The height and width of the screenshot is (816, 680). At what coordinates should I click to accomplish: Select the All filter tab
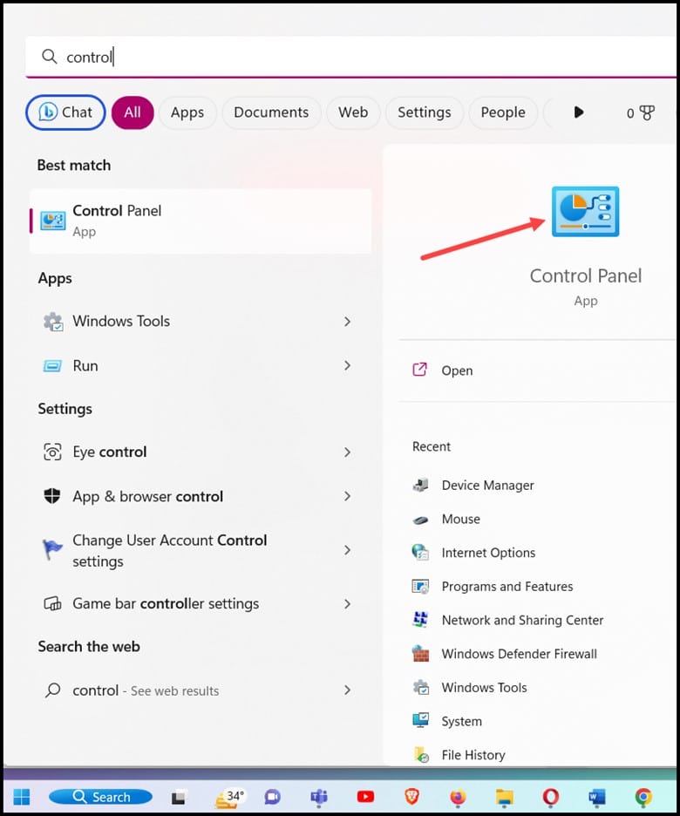pyautogui.click(x=133, y=112)
